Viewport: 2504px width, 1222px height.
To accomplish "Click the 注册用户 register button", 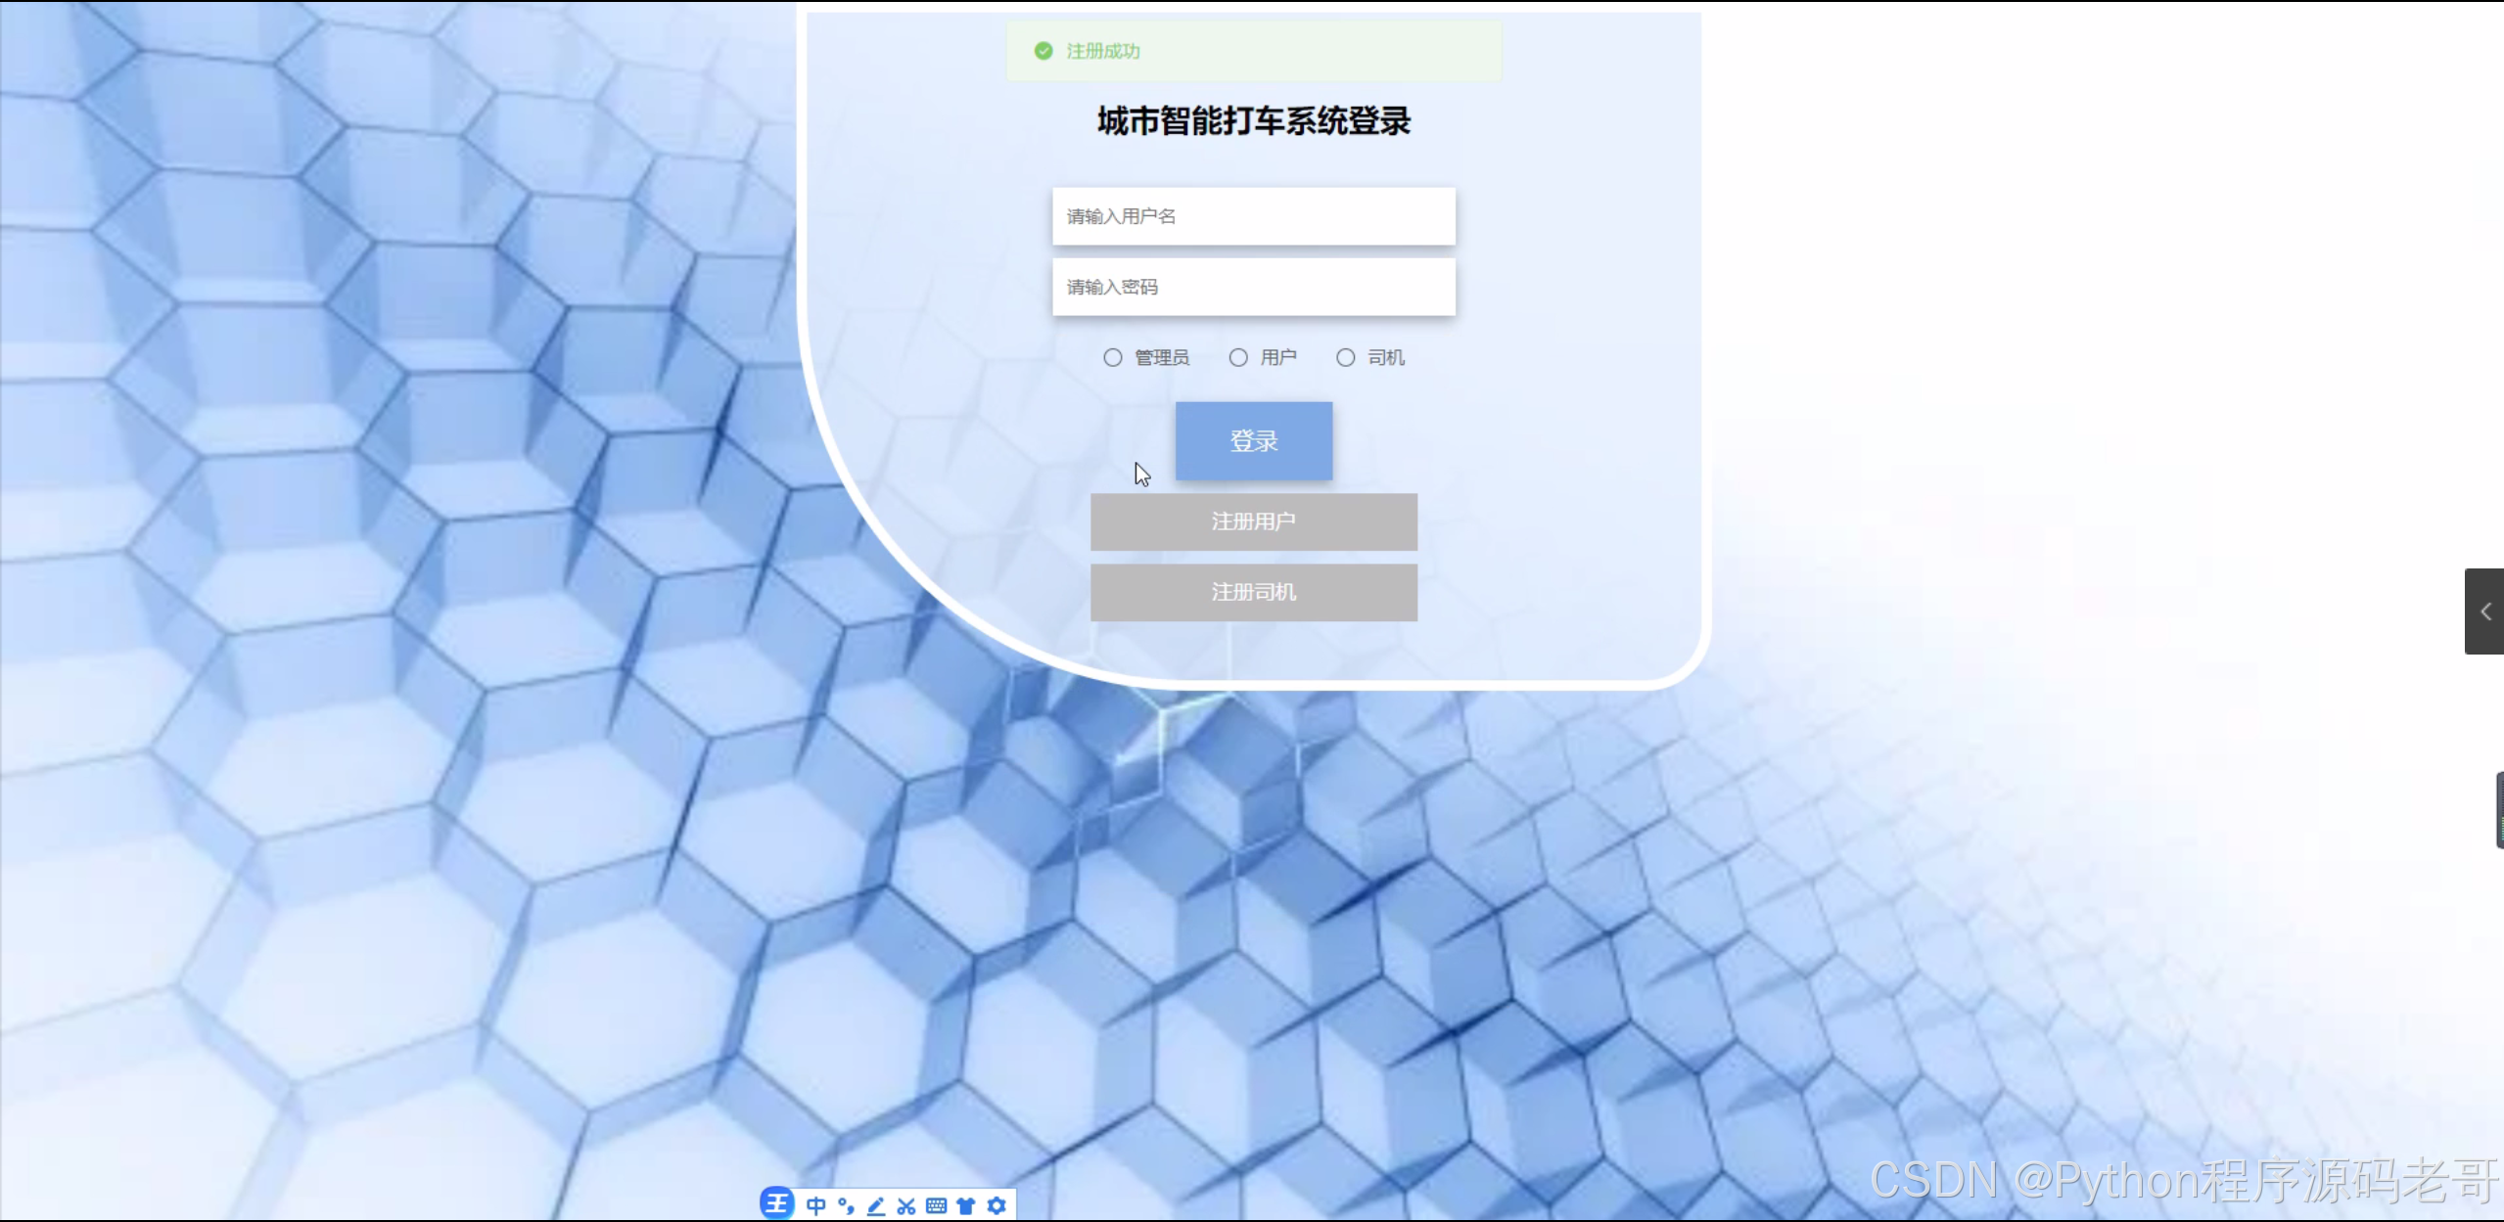I will (x=1253, y=521).
